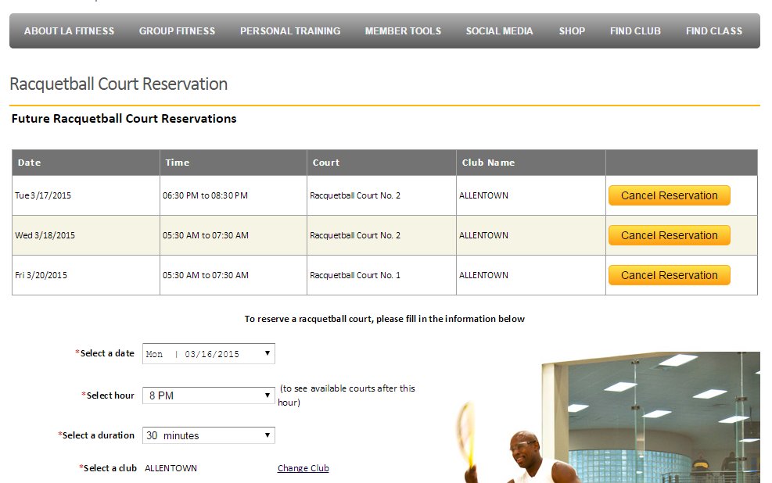Open the Shop navigation item

pyautogui.click(x=572, y=31)
